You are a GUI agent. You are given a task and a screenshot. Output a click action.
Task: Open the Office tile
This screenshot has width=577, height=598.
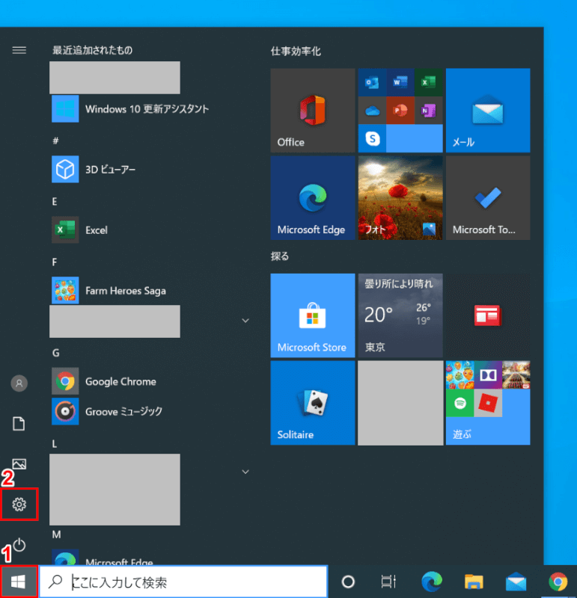point(312,111)
